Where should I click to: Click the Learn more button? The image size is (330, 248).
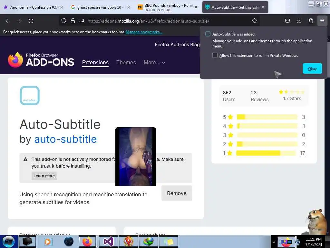[44, 176]
